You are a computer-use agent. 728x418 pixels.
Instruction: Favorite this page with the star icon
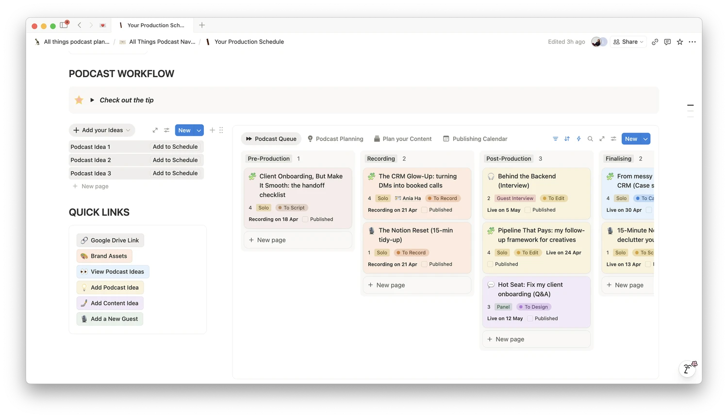(x=680, y=42)
